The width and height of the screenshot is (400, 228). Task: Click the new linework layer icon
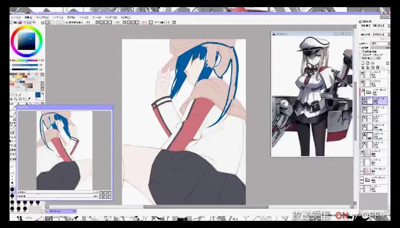[368, 63]
